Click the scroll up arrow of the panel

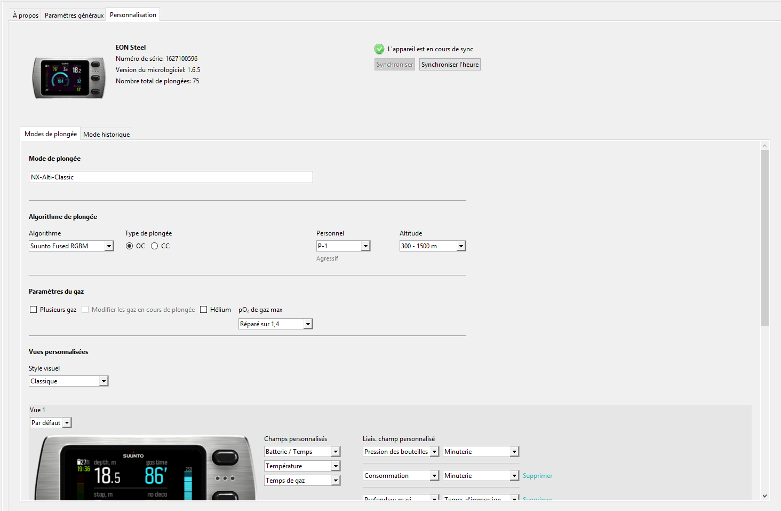[765, 145]
